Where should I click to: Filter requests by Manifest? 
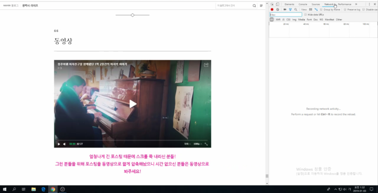tap(329, 20)
